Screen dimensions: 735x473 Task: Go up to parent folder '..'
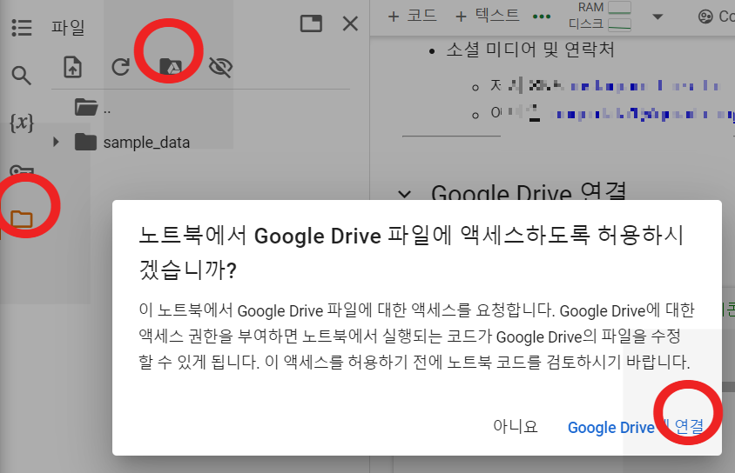point(93,108)
